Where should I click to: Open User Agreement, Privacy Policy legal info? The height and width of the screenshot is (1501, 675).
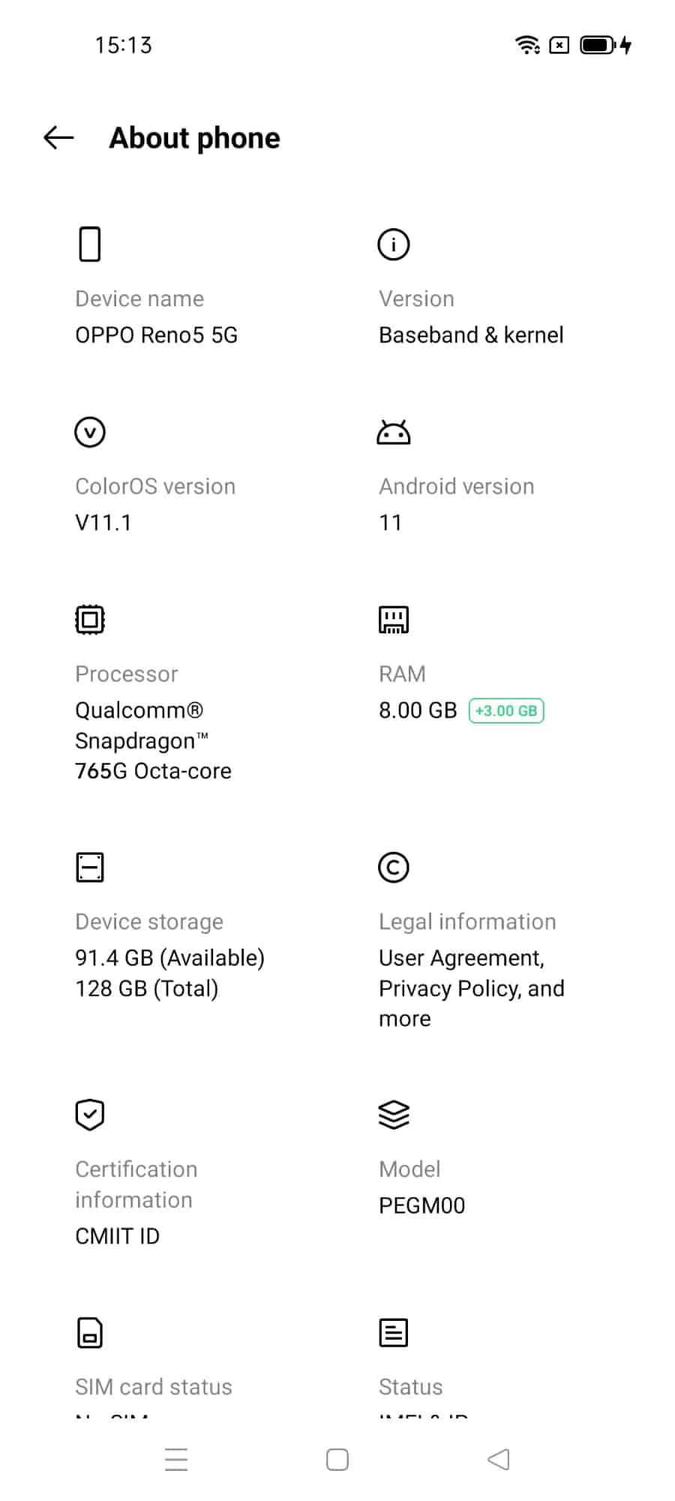(x=471, y=988)
